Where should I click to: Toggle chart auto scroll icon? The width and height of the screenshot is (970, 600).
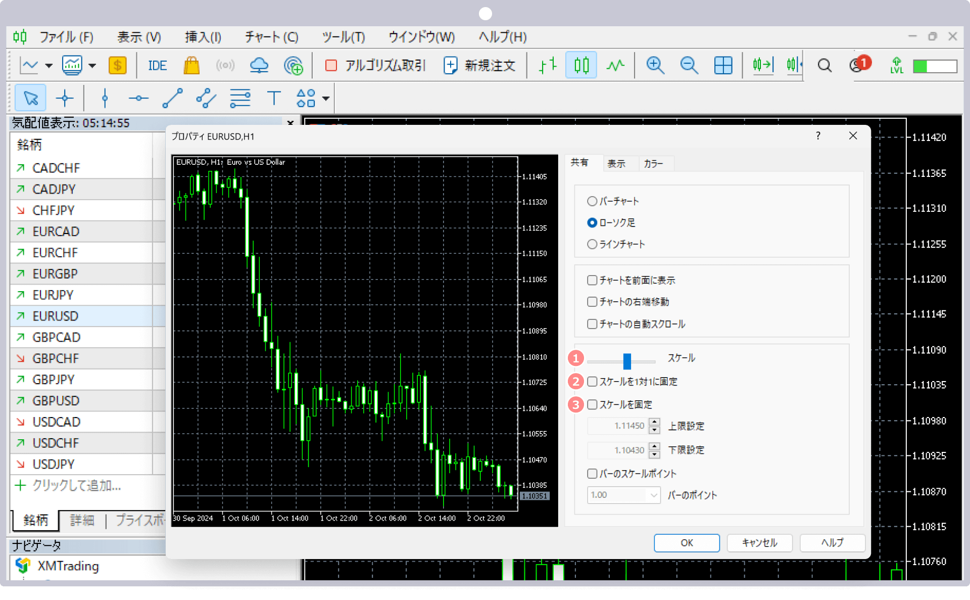point(763,65)
